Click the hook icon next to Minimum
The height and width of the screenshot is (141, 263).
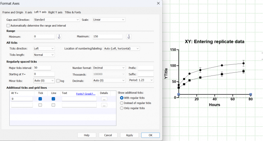tap(59, 37)
